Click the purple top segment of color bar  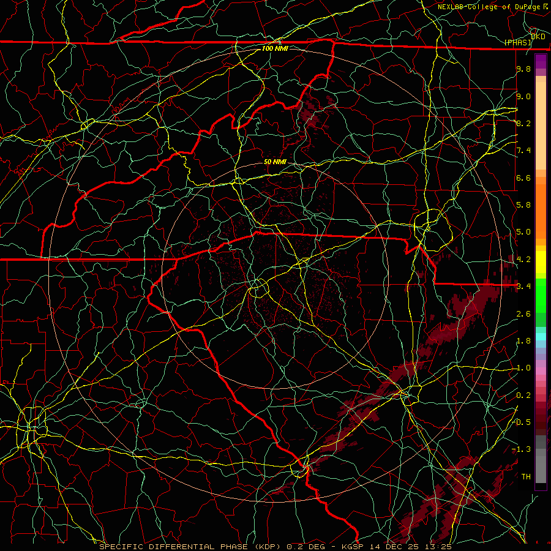coord(541,61)
